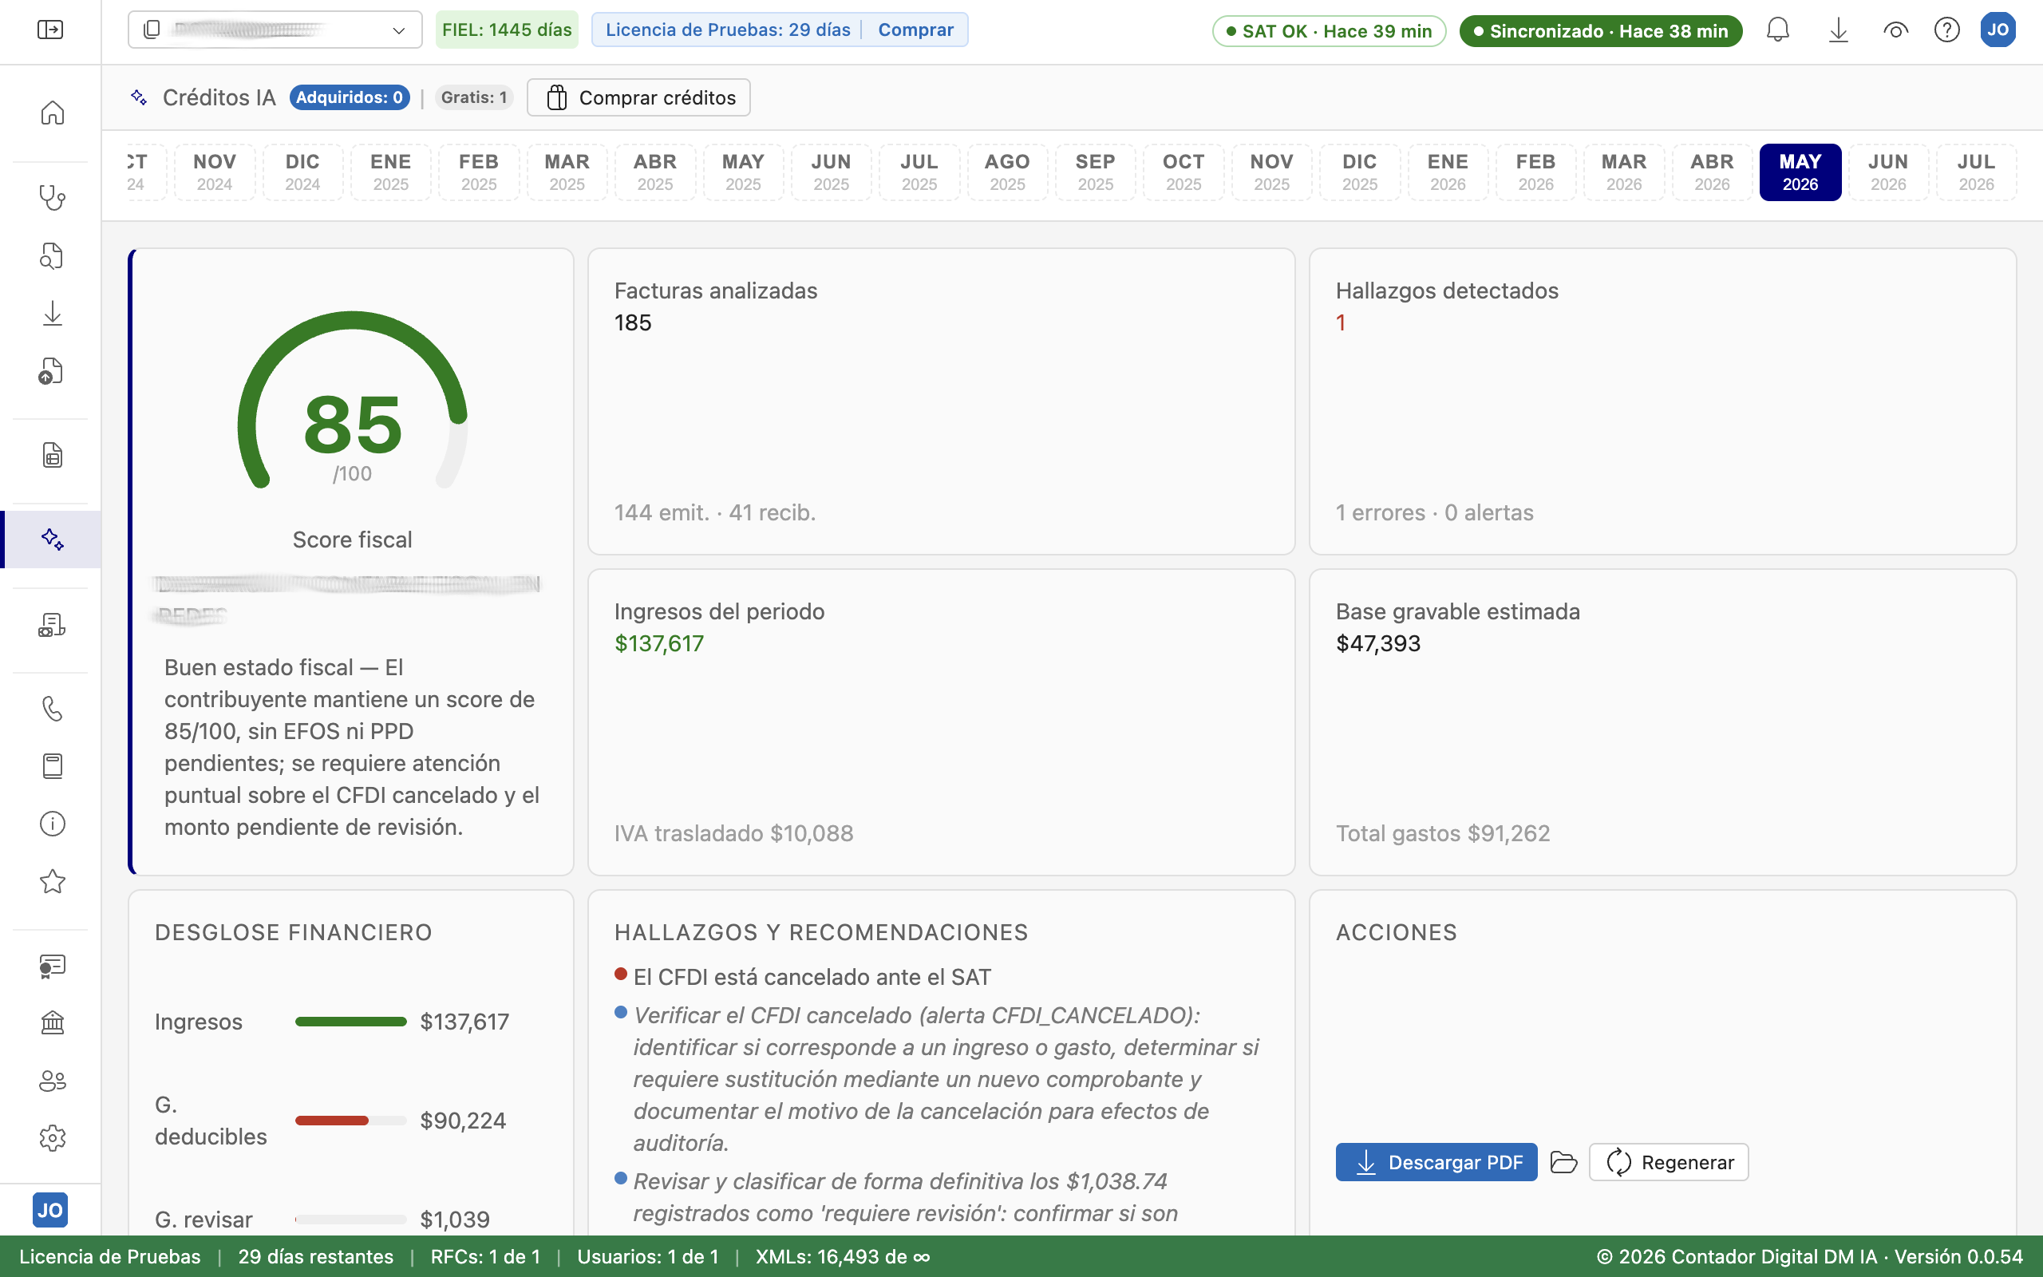Select the NOV 2024 period tab

coord(215,172)
